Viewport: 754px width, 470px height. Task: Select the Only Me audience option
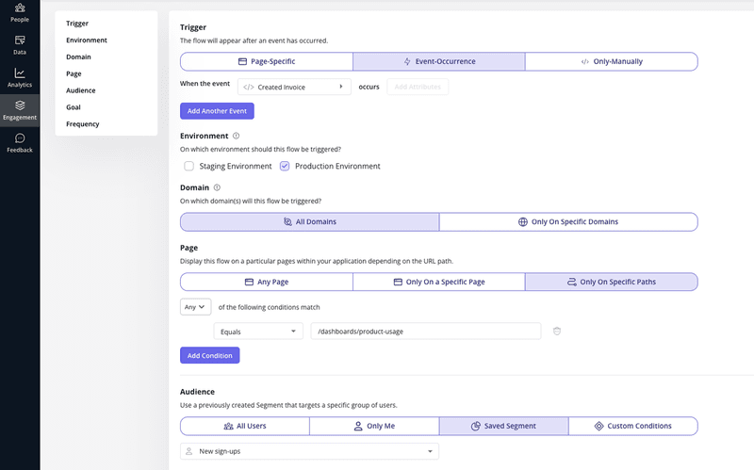(374, 427)
